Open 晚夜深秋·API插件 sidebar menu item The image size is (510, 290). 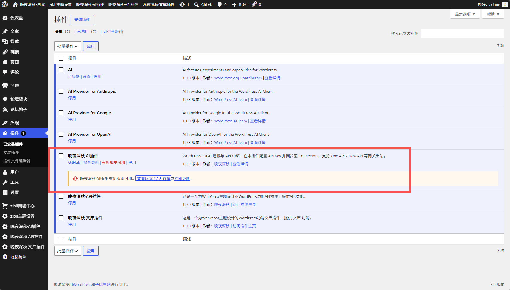tap(24, 237)
